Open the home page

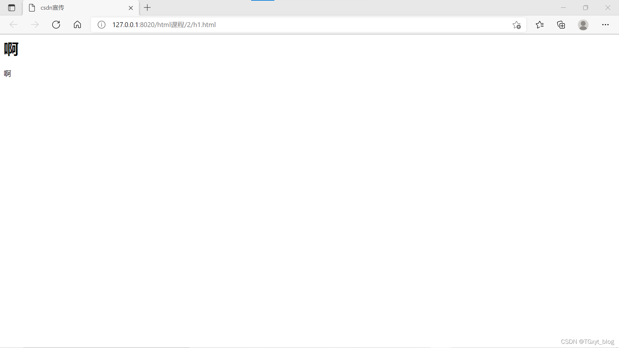(x=77, y=25)
